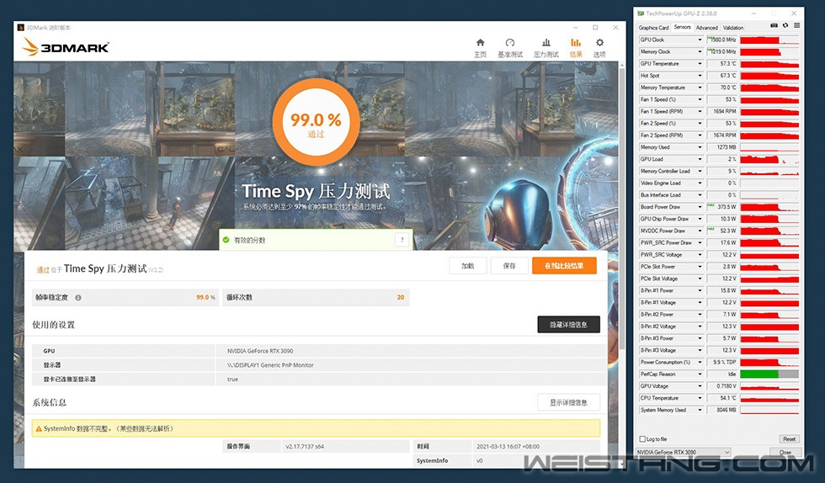
Task: Click the \\.\DISPLAY1 Generic PnP Monitor cell
Action: pyautogui.click(x=412, y=365)
